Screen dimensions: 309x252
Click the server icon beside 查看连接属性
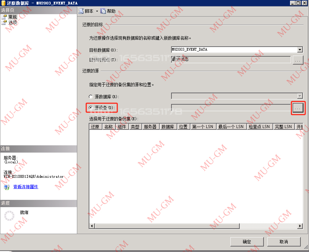6,187
